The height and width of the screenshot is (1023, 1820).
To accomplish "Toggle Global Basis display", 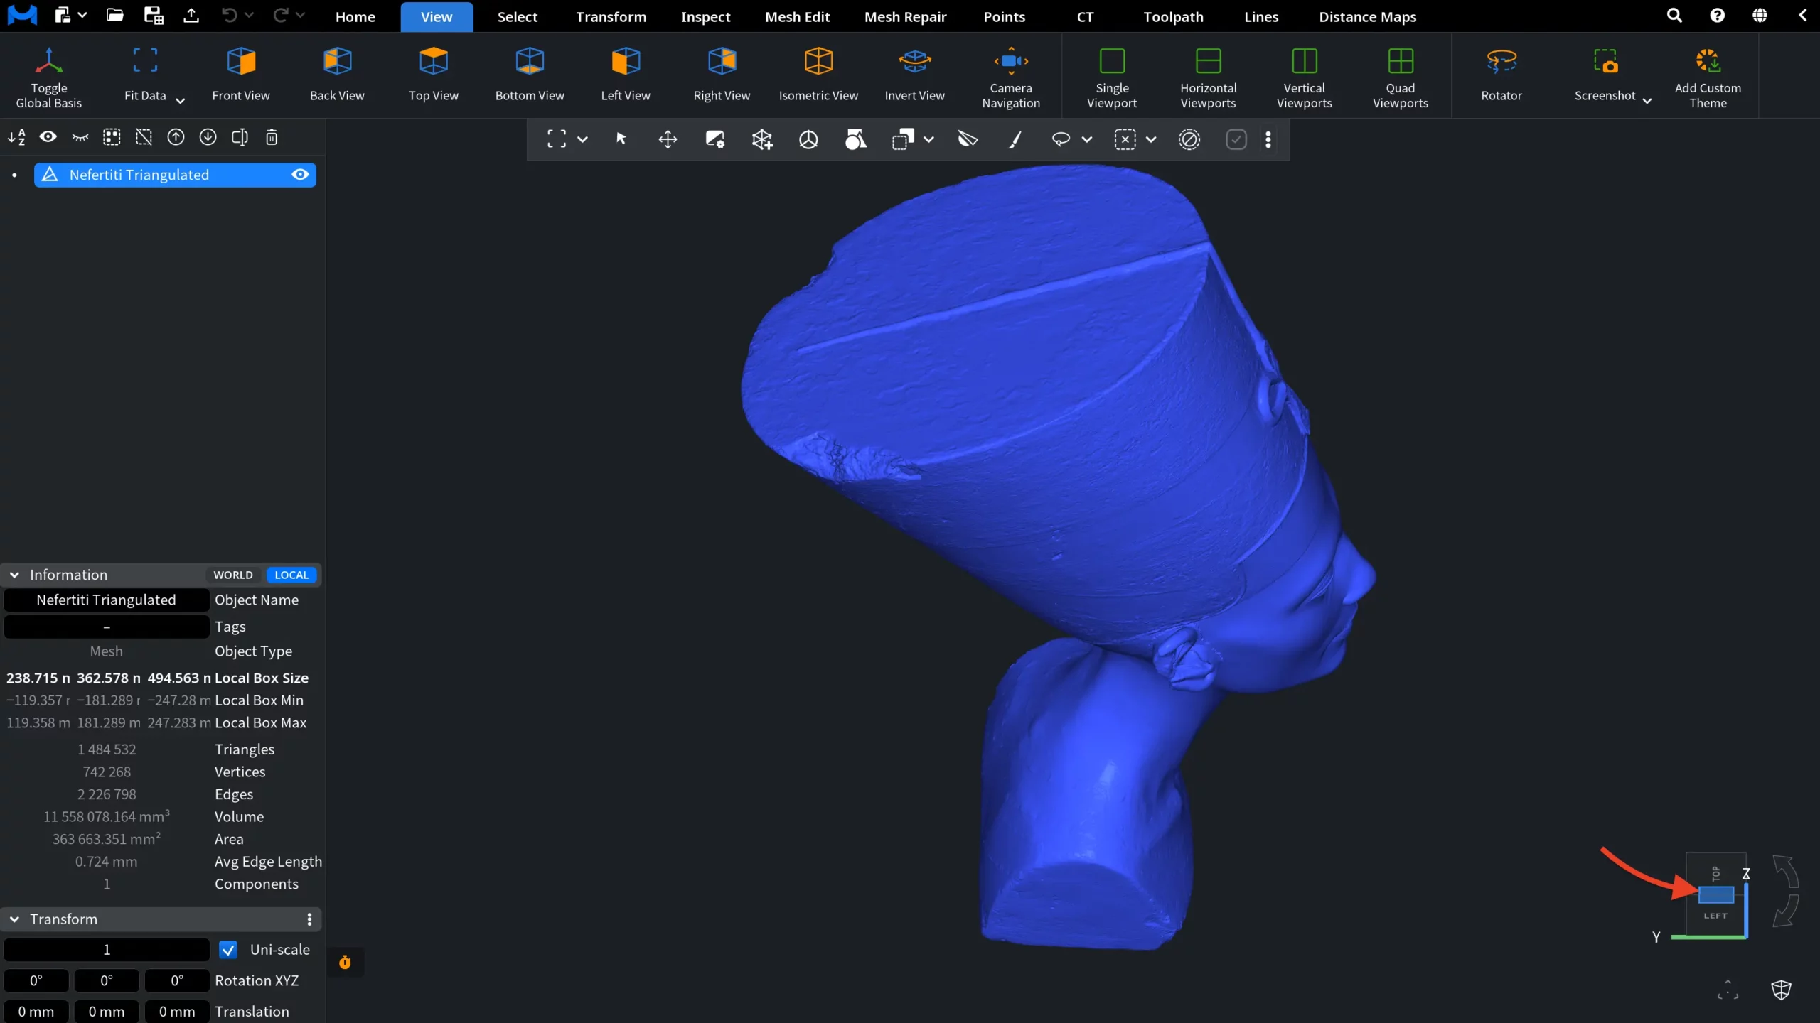I will (49, 76).
